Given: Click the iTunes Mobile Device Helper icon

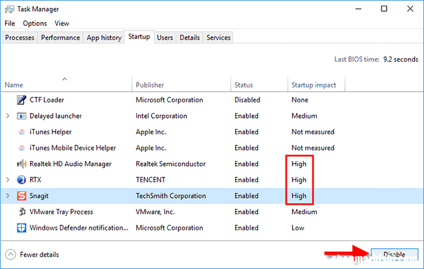Looking at the screenshot, I should tap(21, 148).
